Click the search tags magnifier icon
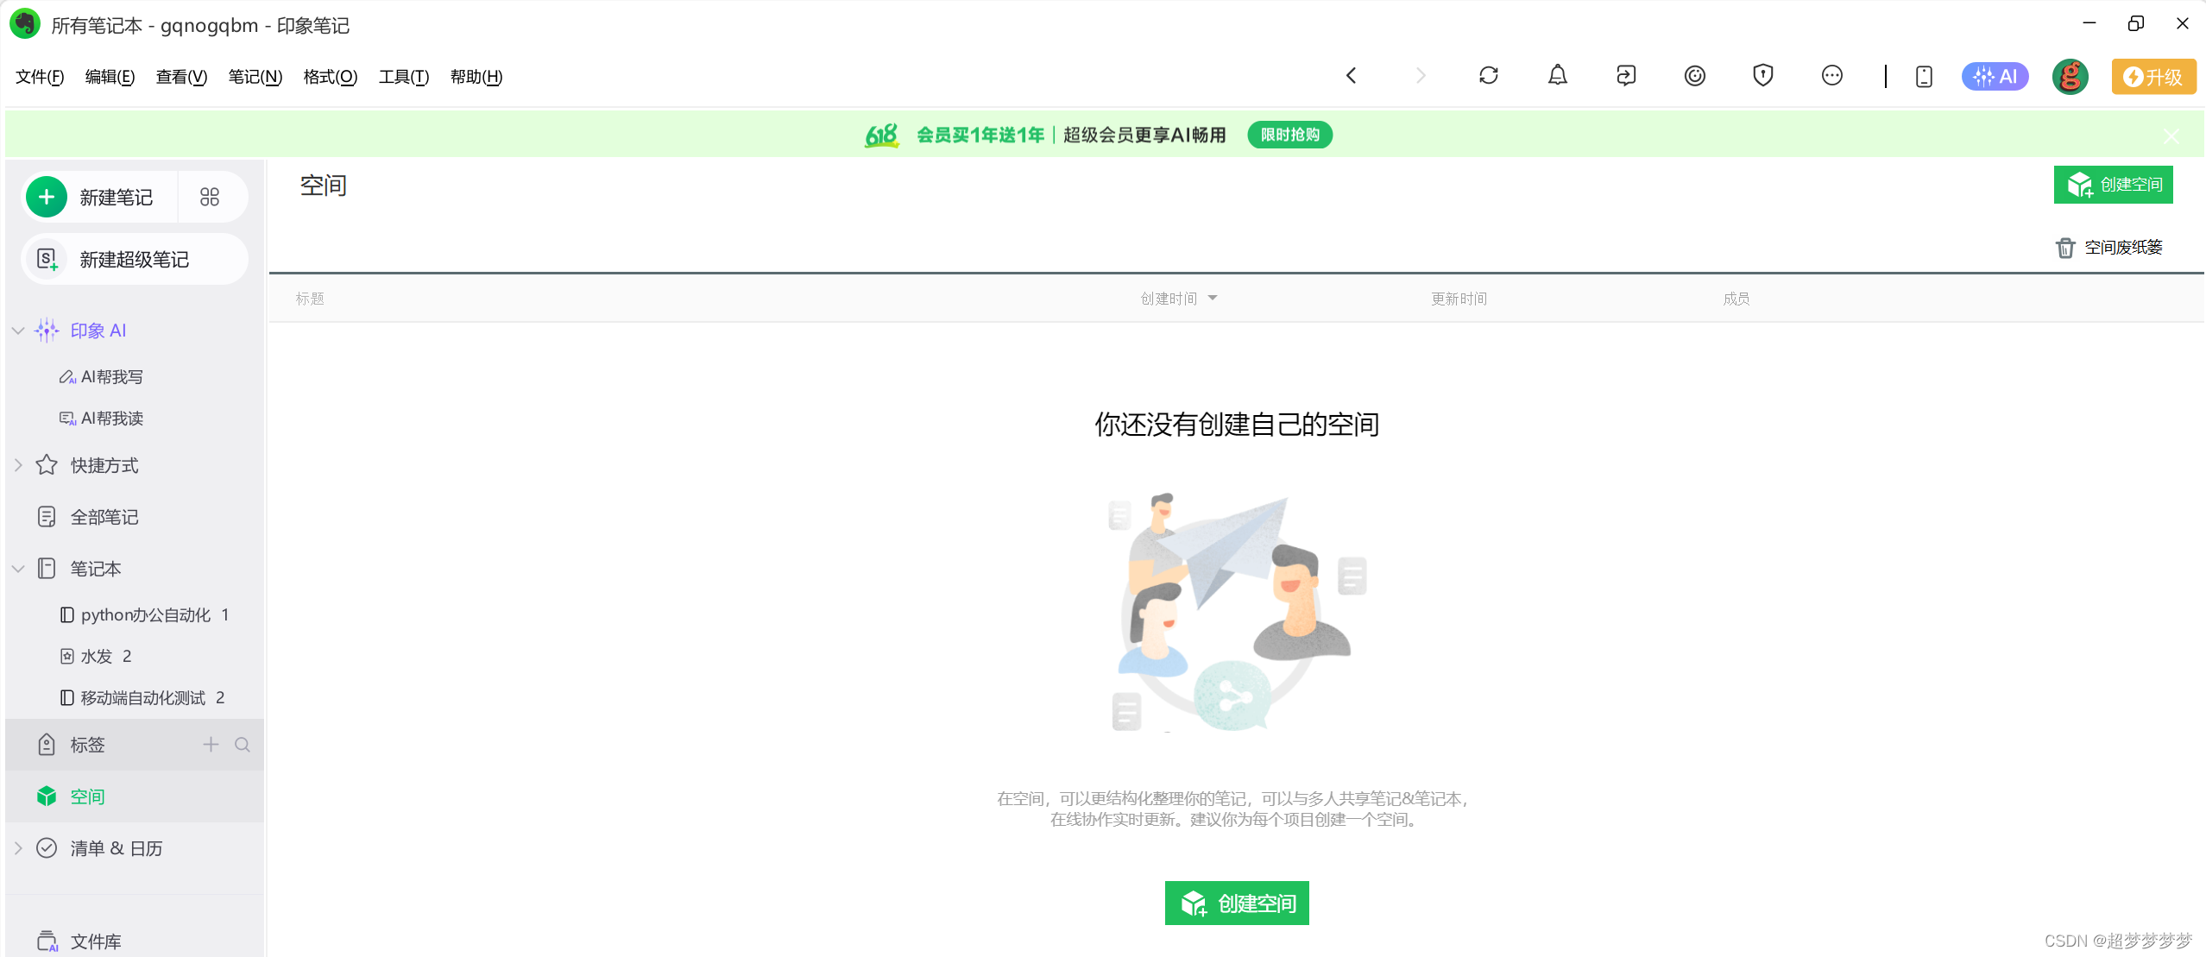 pyautogui.click(x=243, y=745)
